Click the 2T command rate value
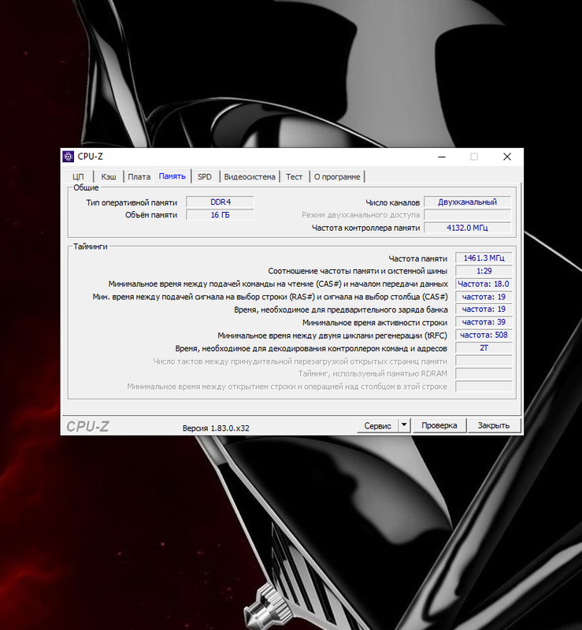 tap(484, 348)
